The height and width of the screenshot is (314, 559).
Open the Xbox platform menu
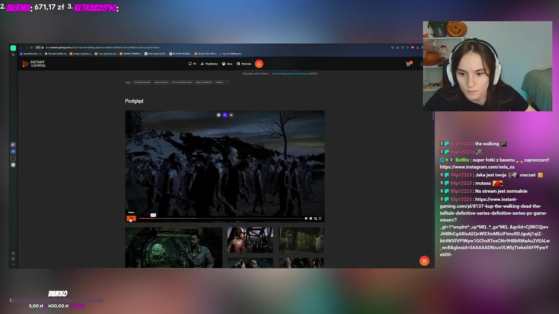(x=227, y=64)
